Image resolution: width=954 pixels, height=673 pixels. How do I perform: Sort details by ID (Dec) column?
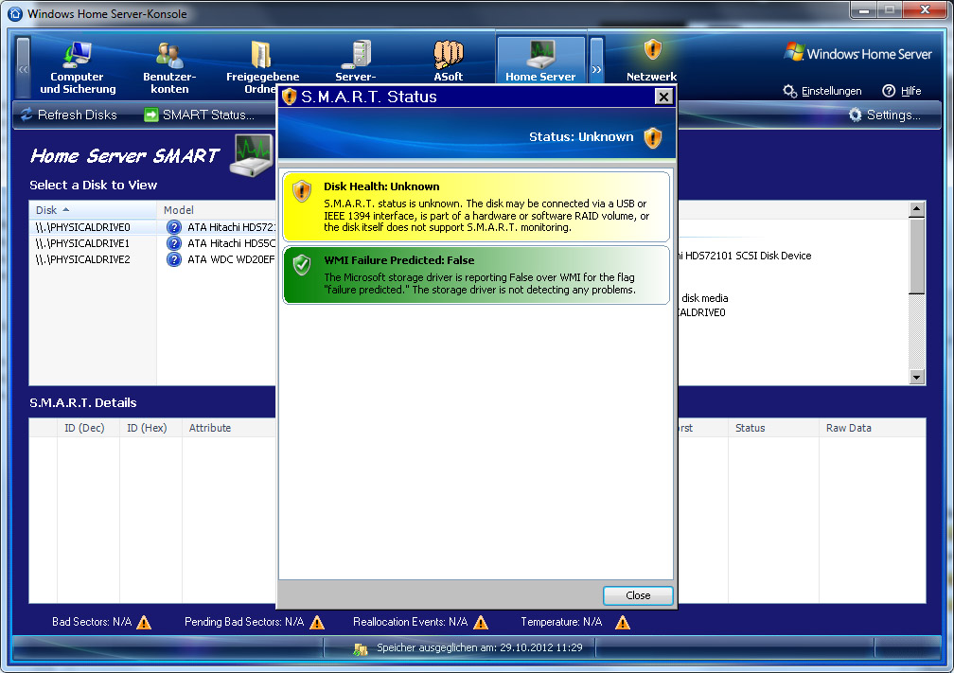pyautogui.click(x=88, y=428)
